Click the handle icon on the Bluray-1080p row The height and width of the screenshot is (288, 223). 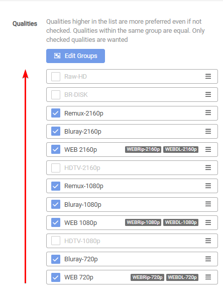coord(208,204)
